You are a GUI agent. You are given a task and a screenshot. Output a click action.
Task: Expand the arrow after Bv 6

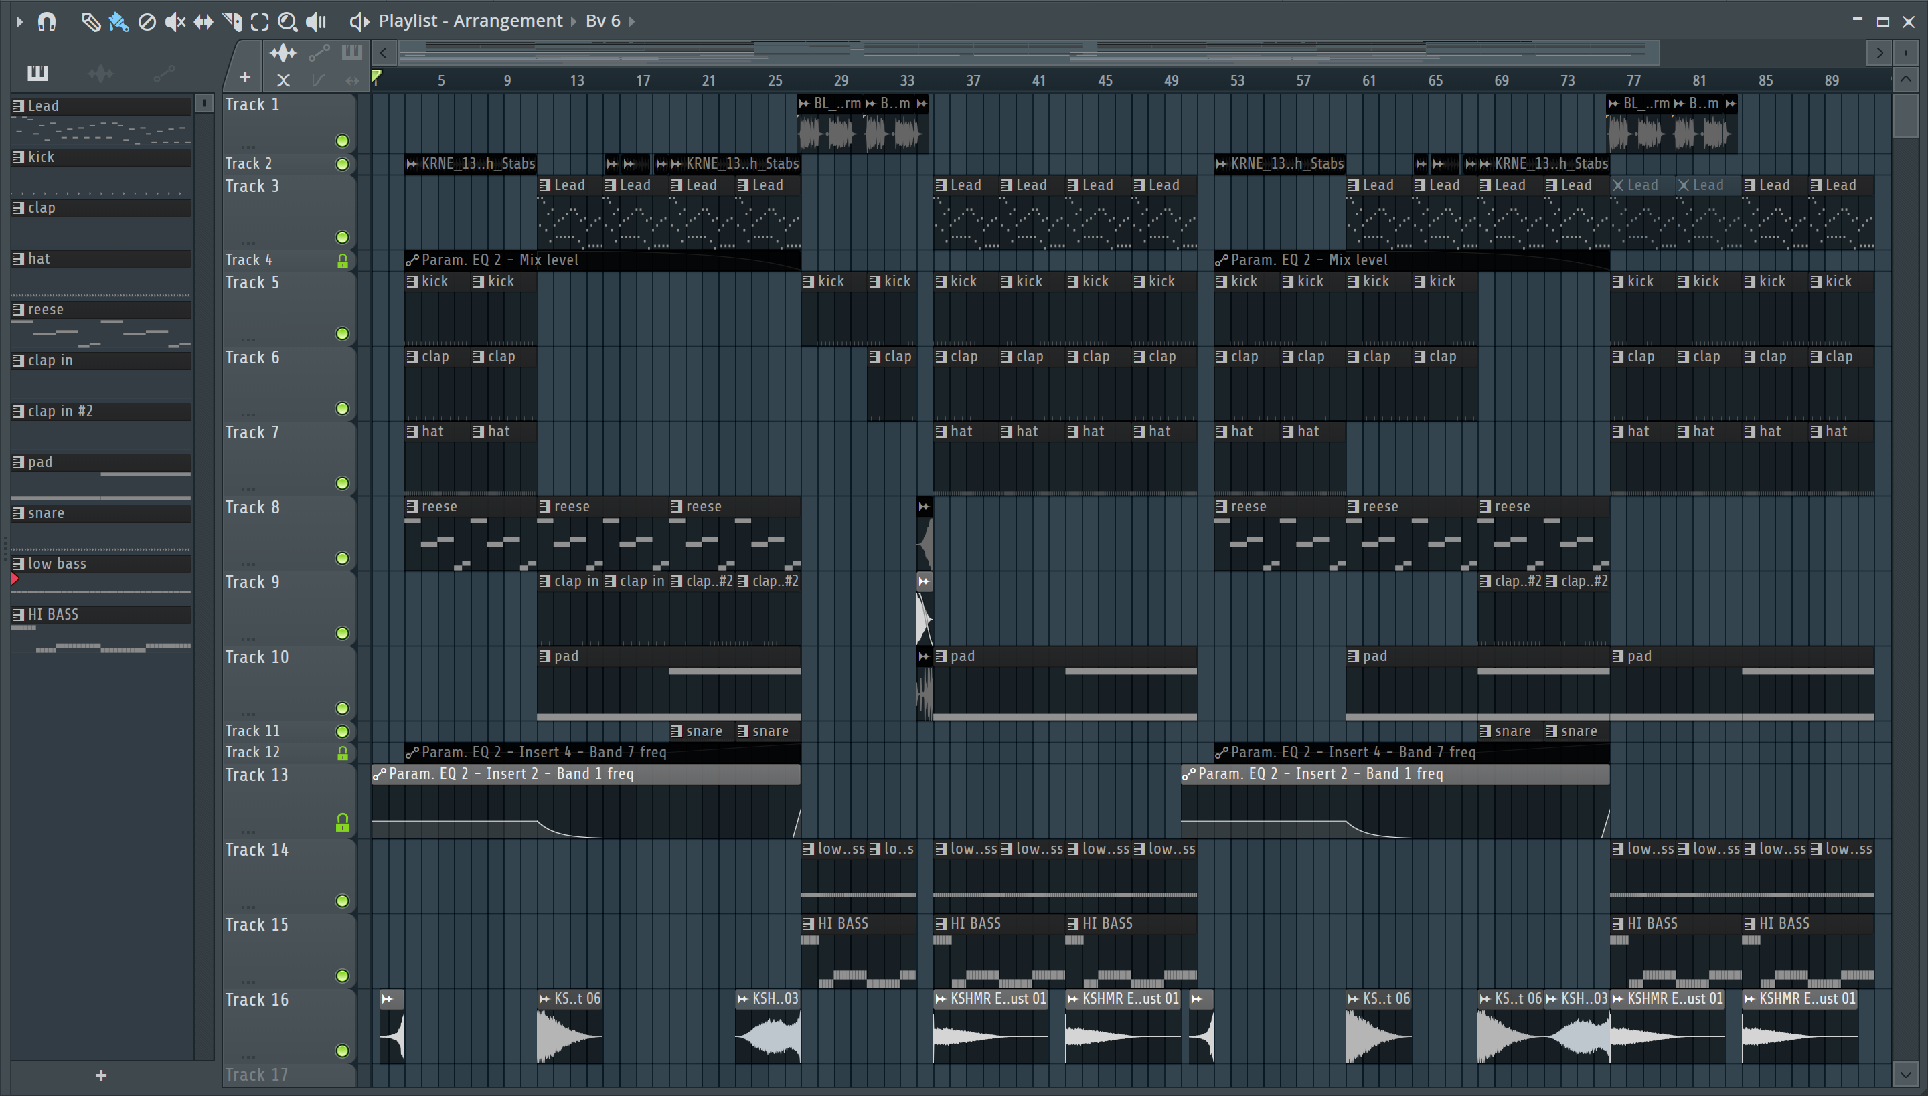tap(632, 21)
